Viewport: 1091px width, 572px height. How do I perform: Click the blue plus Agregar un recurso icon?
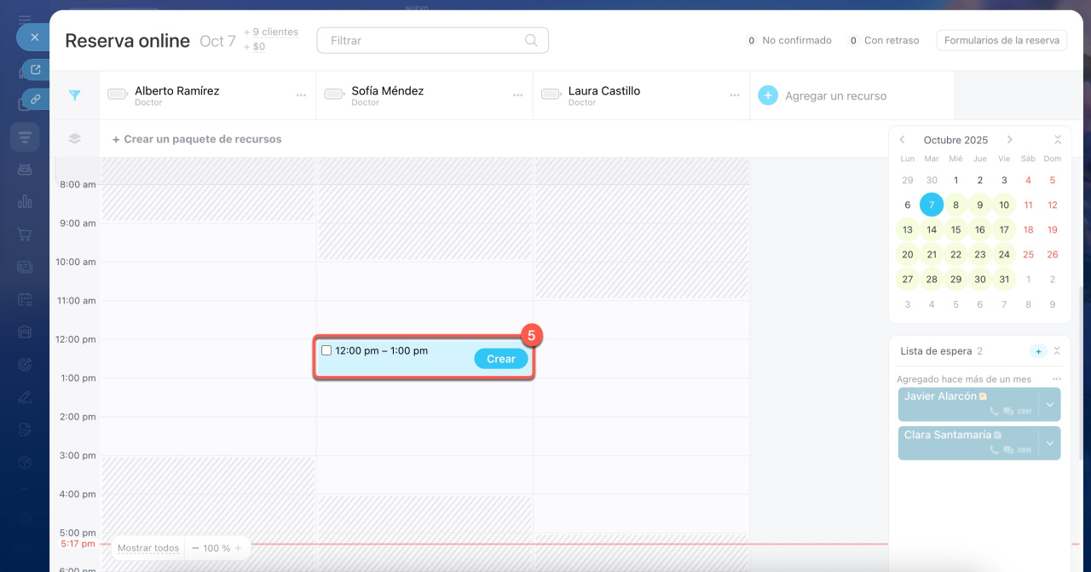tap(768, 95)
